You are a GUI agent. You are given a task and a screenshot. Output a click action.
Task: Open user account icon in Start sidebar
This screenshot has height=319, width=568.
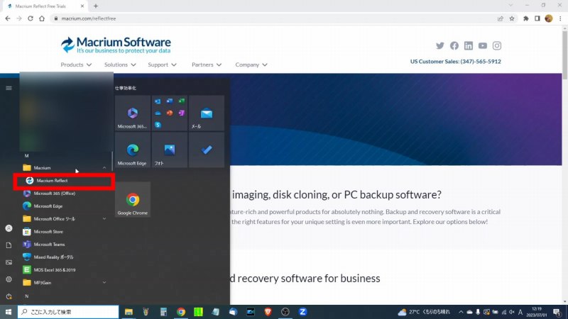coord(9,228)
